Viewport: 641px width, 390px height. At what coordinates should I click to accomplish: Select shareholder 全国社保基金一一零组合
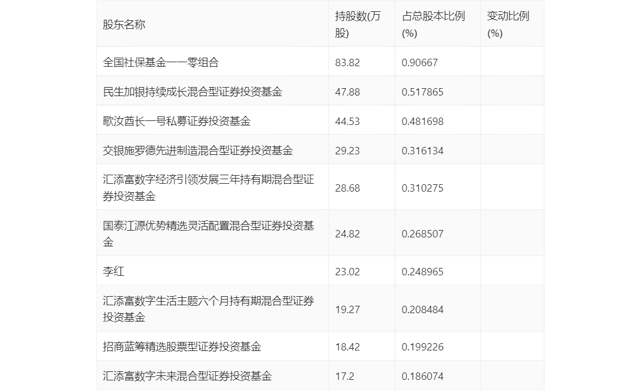[161, 62]
